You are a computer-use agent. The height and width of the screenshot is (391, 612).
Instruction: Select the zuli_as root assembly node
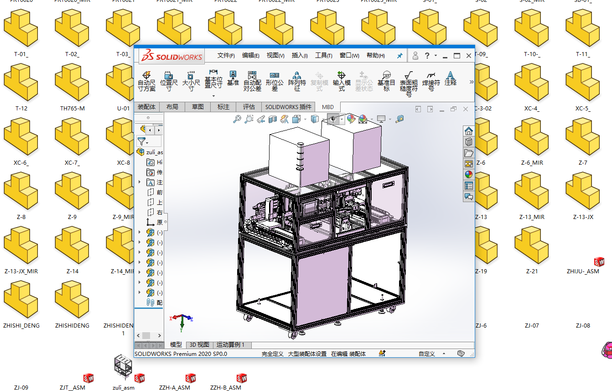point(150,152)
